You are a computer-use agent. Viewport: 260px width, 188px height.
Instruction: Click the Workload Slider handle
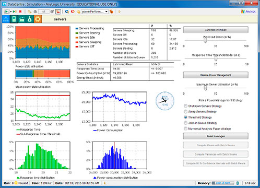pyautogui.click(x=205, y=40)
